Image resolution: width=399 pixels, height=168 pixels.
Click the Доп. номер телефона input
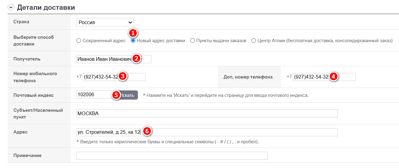pos(311,77)
